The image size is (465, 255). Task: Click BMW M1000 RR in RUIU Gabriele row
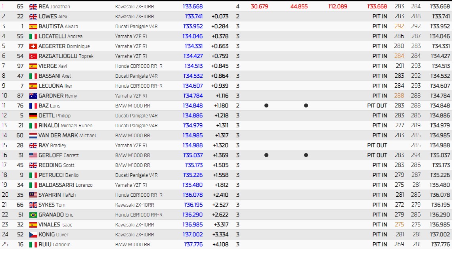(x=132, y=245)
